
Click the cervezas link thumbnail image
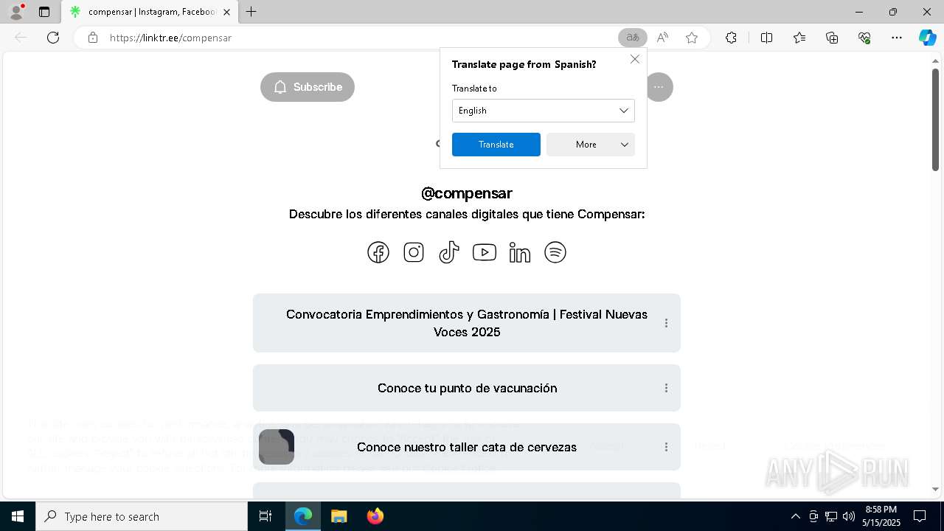[x=277, y=447]
